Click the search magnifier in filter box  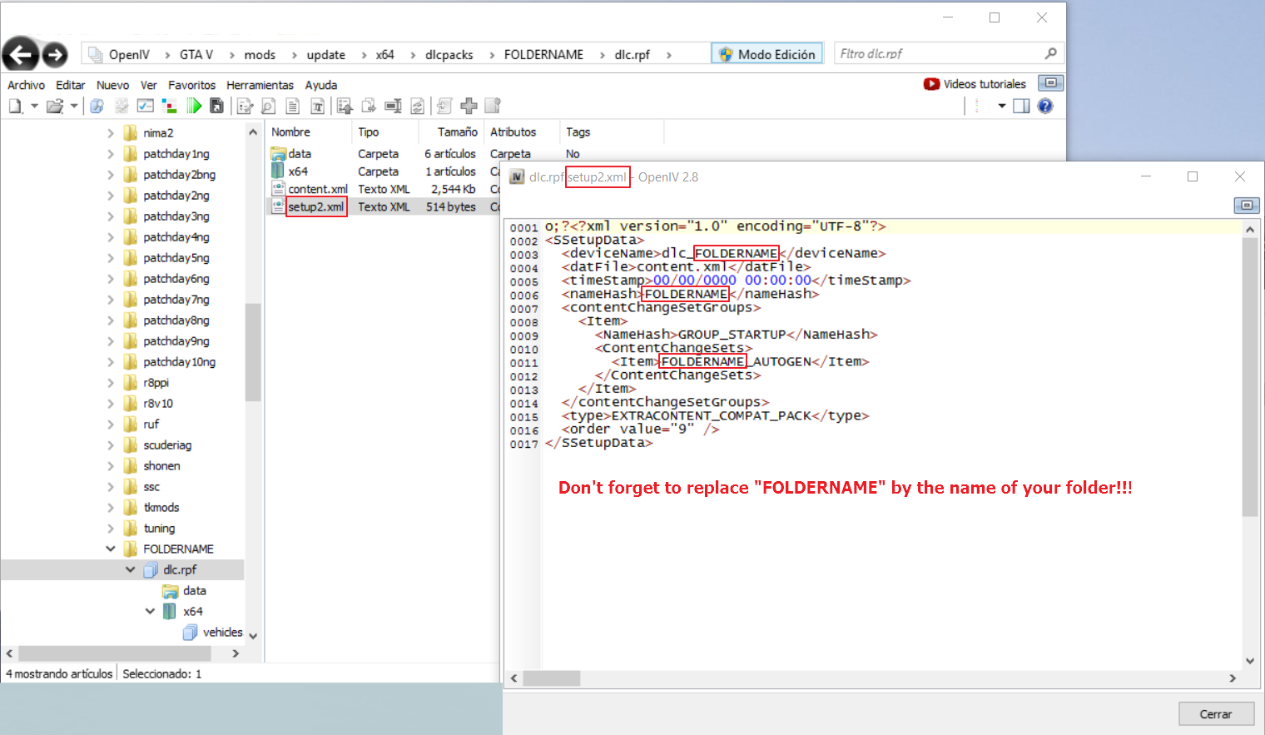(x=1051, y=53)
